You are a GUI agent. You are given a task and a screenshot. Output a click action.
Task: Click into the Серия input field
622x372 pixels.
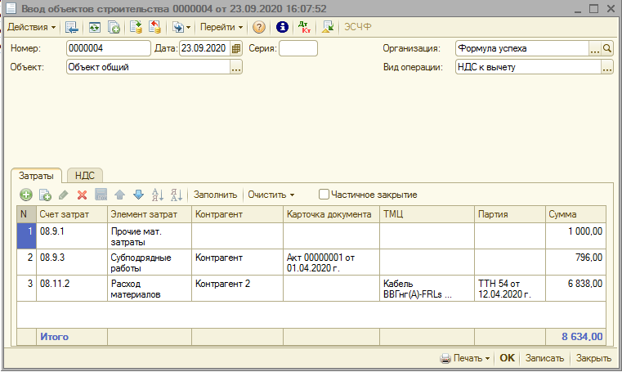point(298,48)
